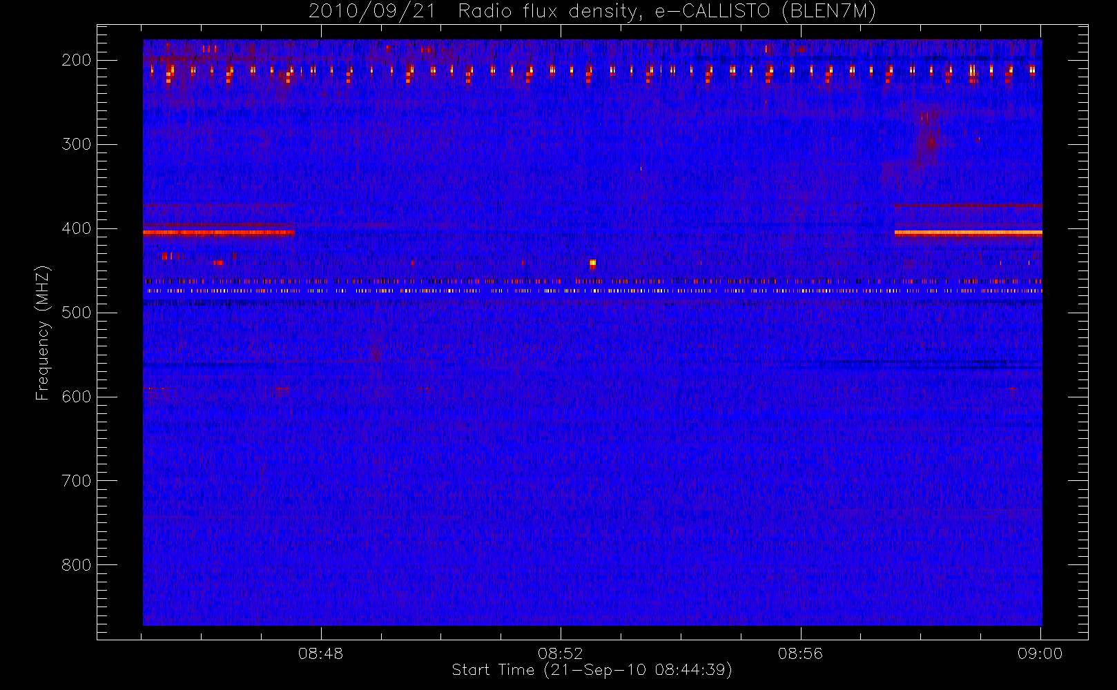Click the 300 frequency tick label
The image size is (1117, 690).
[77, 144]
